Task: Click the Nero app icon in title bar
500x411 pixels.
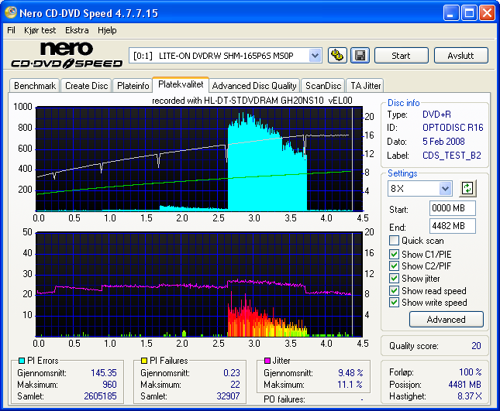Action: pyautogui.click(x=11, y=12)
